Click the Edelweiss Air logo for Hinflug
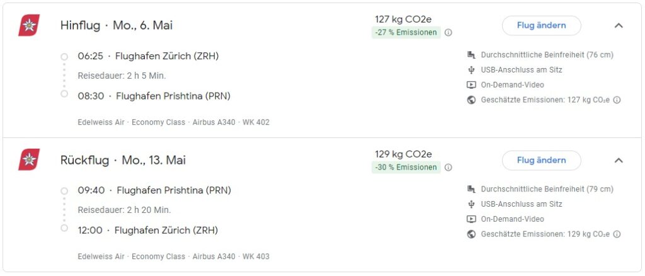 point(29,26)
